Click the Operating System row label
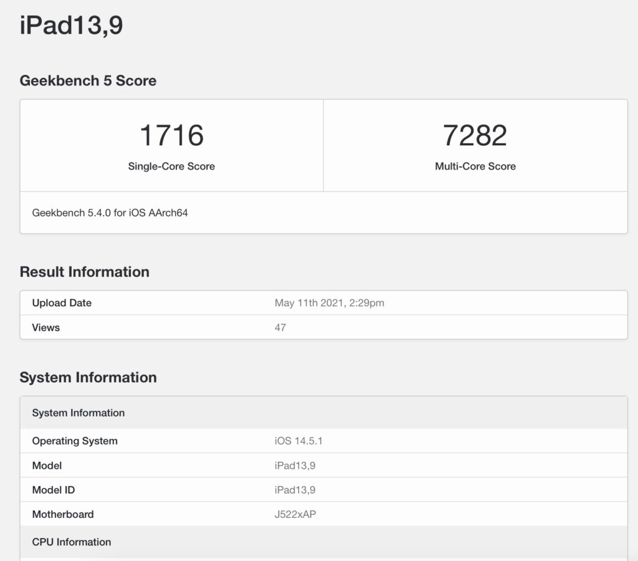 coord(75,441)
